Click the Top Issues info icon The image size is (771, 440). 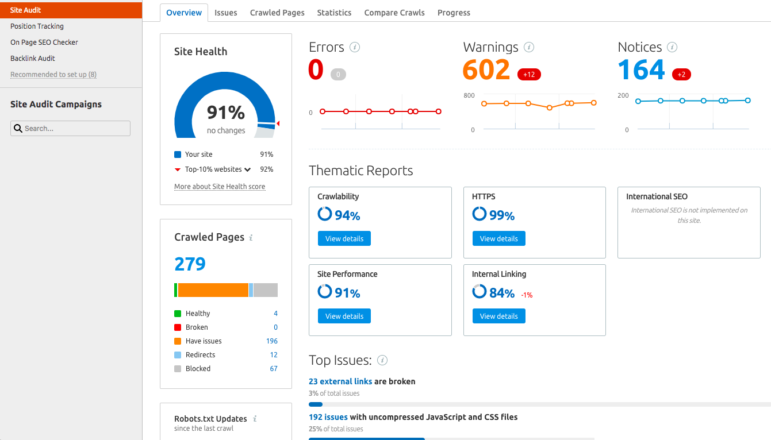382,360
